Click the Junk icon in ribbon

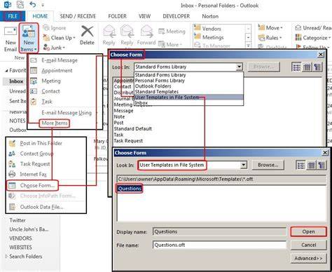pos(46,48)
